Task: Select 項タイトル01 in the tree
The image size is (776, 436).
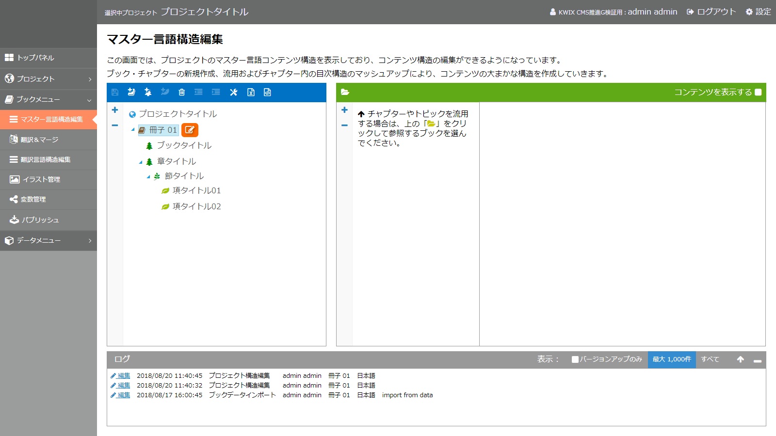Action: (x=196, y=190)
